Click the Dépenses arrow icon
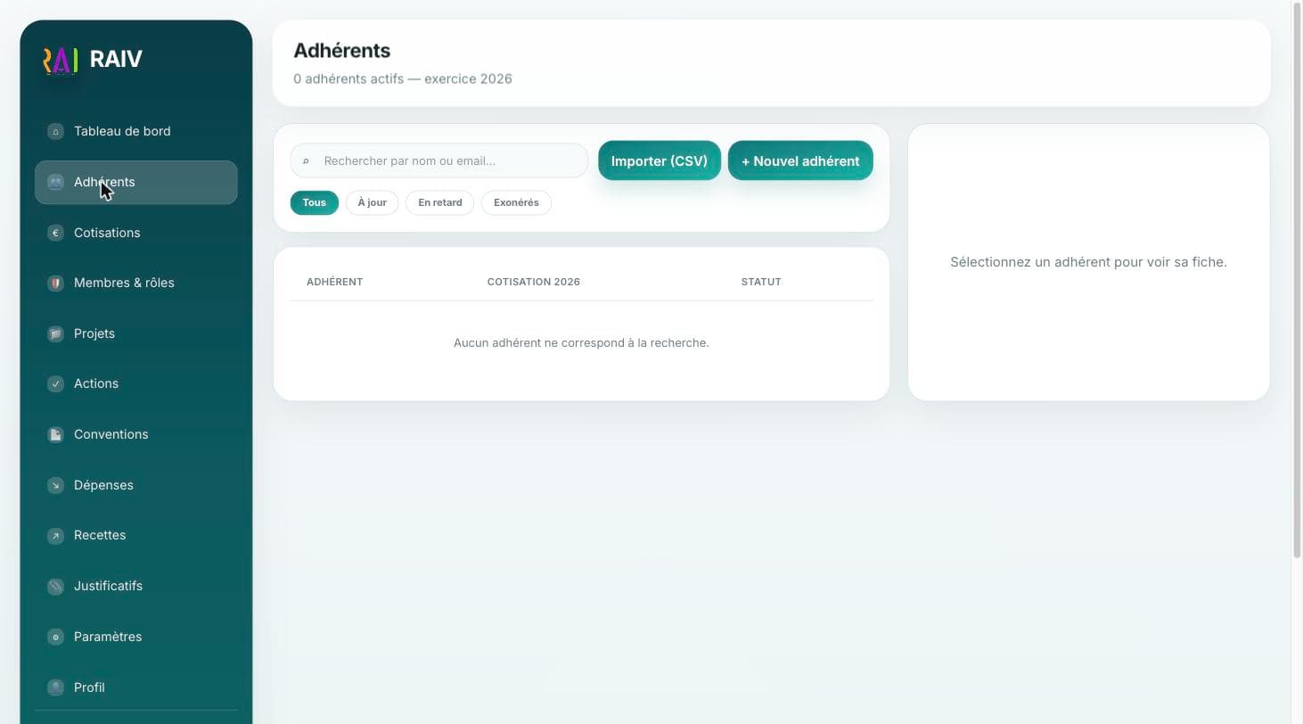Screen dimensions: 1303x724 coord(55,485)
